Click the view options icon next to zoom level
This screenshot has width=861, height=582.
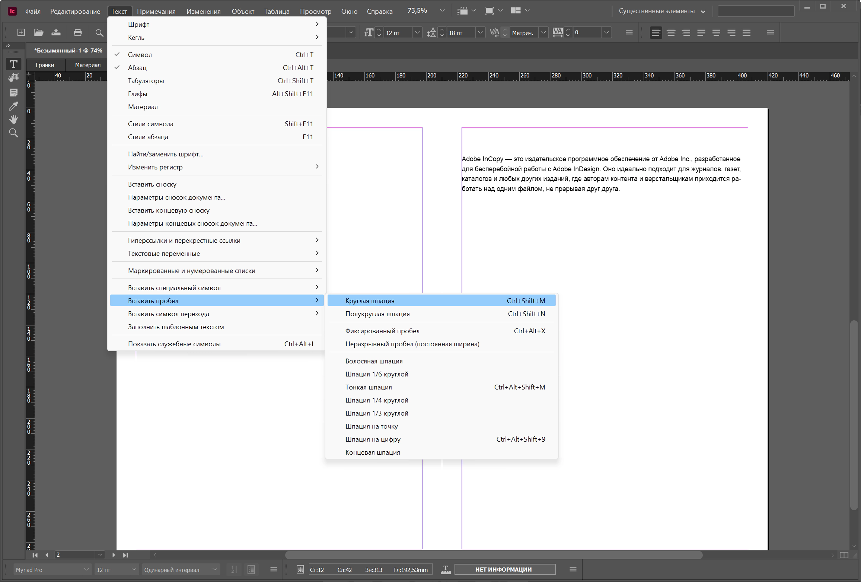pos(463,11)
